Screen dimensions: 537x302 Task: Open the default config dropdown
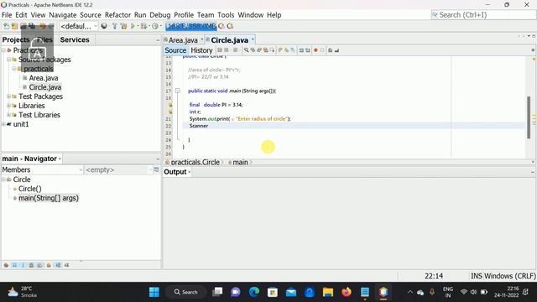[79, 26]
